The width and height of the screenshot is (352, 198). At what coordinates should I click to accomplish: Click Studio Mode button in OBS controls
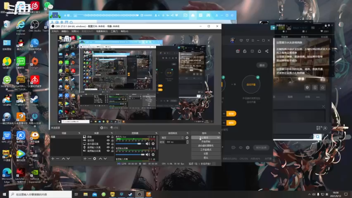point(205,150)
